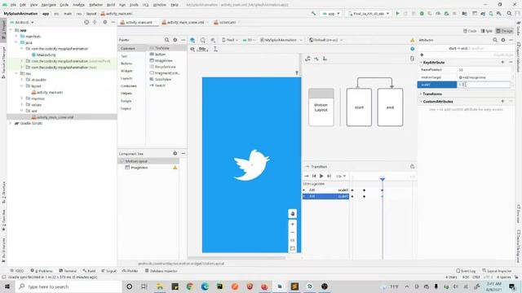Open the Database Inspector tool window

tap(161, 271)
